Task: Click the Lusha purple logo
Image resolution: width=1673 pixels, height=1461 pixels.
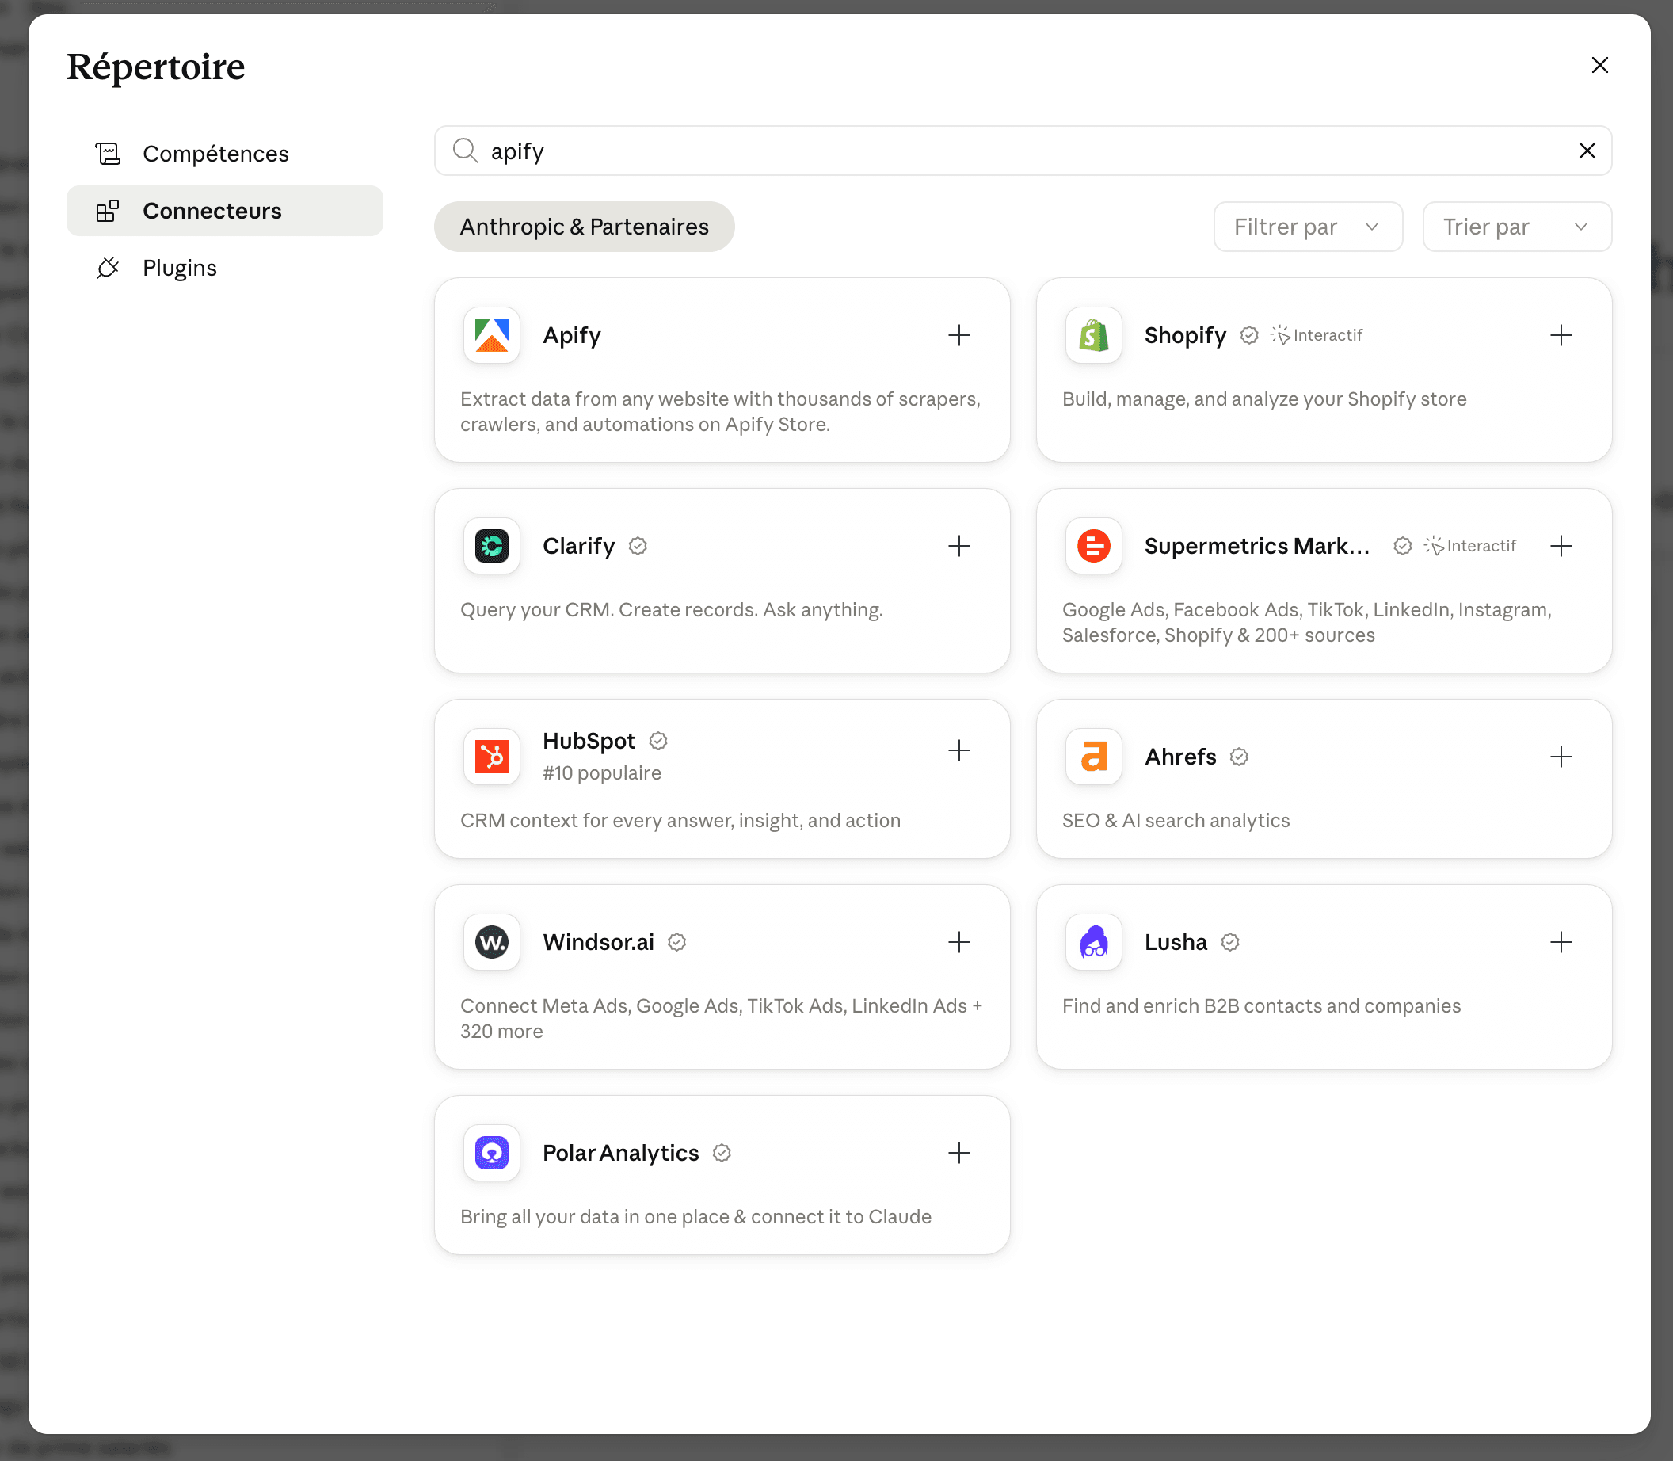Action: pyautogui.click(x=1094, y=942)
